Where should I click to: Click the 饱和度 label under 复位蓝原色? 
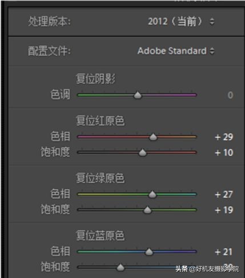55,267
